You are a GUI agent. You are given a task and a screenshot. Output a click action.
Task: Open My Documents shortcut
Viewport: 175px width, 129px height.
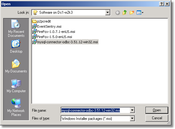coord(16,66)
